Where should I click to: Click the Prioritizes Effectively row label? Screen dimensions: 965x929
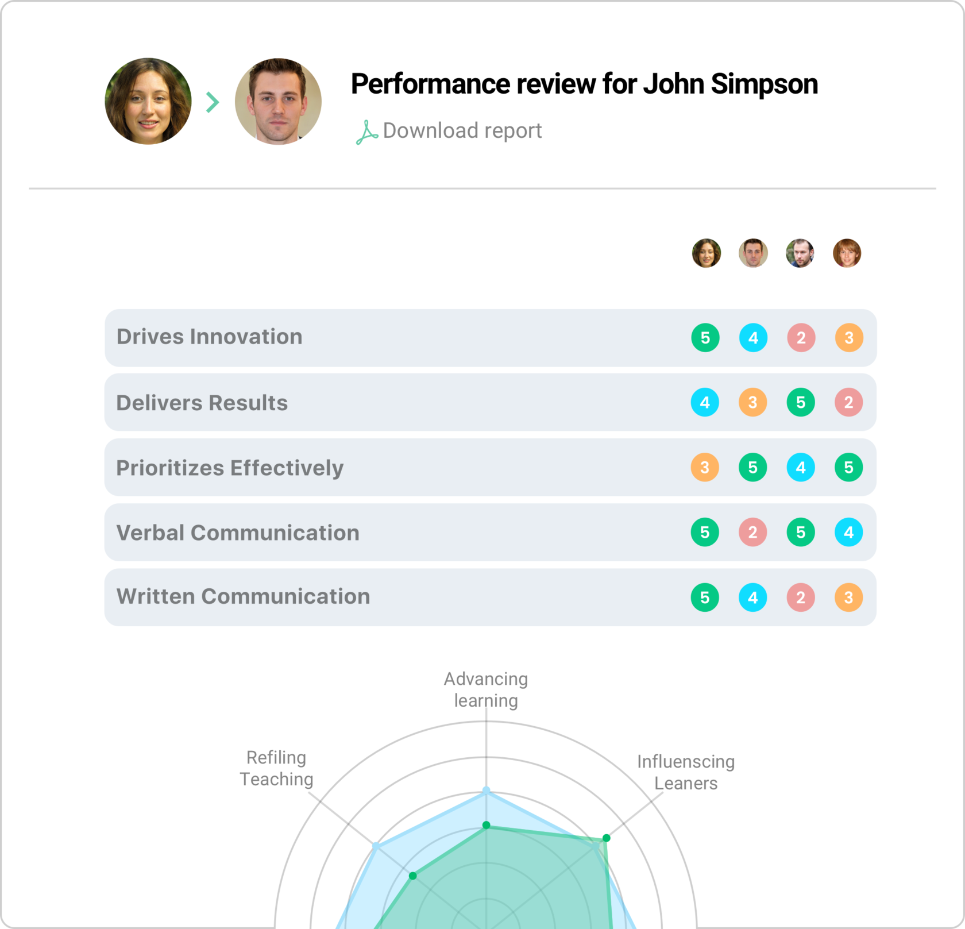230,468
